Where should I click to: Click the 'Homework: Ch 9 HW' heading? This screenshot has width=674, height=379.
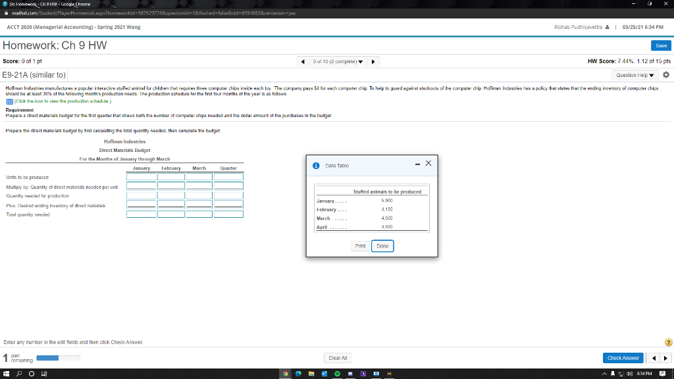click(x=55, y=45)
